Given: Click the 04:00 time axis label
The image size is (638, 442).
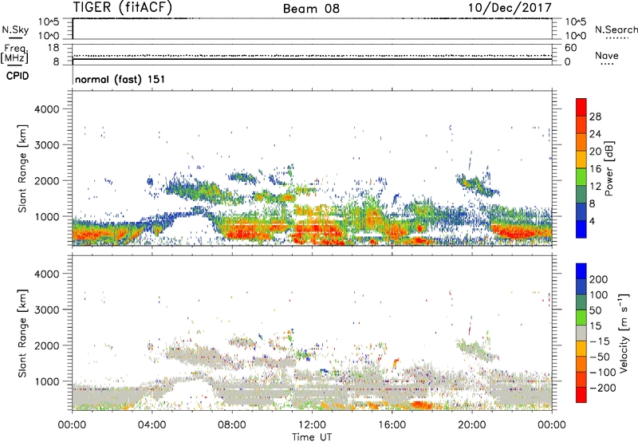Looking at the screenshot, I should point(152,425).
